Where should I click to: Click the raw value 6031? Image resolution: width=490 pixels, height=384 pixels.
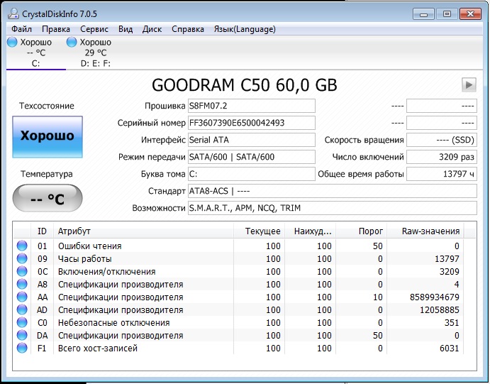(449, 348)
